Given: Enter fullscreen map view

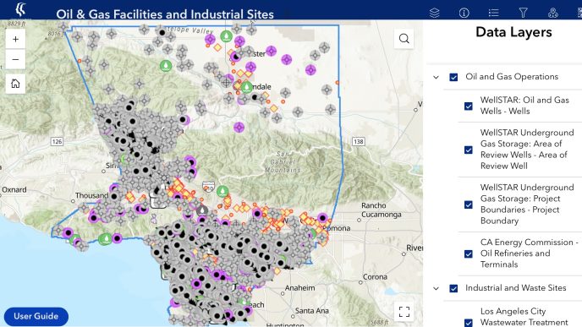Looking at the screenshot, I should point(404,312).
